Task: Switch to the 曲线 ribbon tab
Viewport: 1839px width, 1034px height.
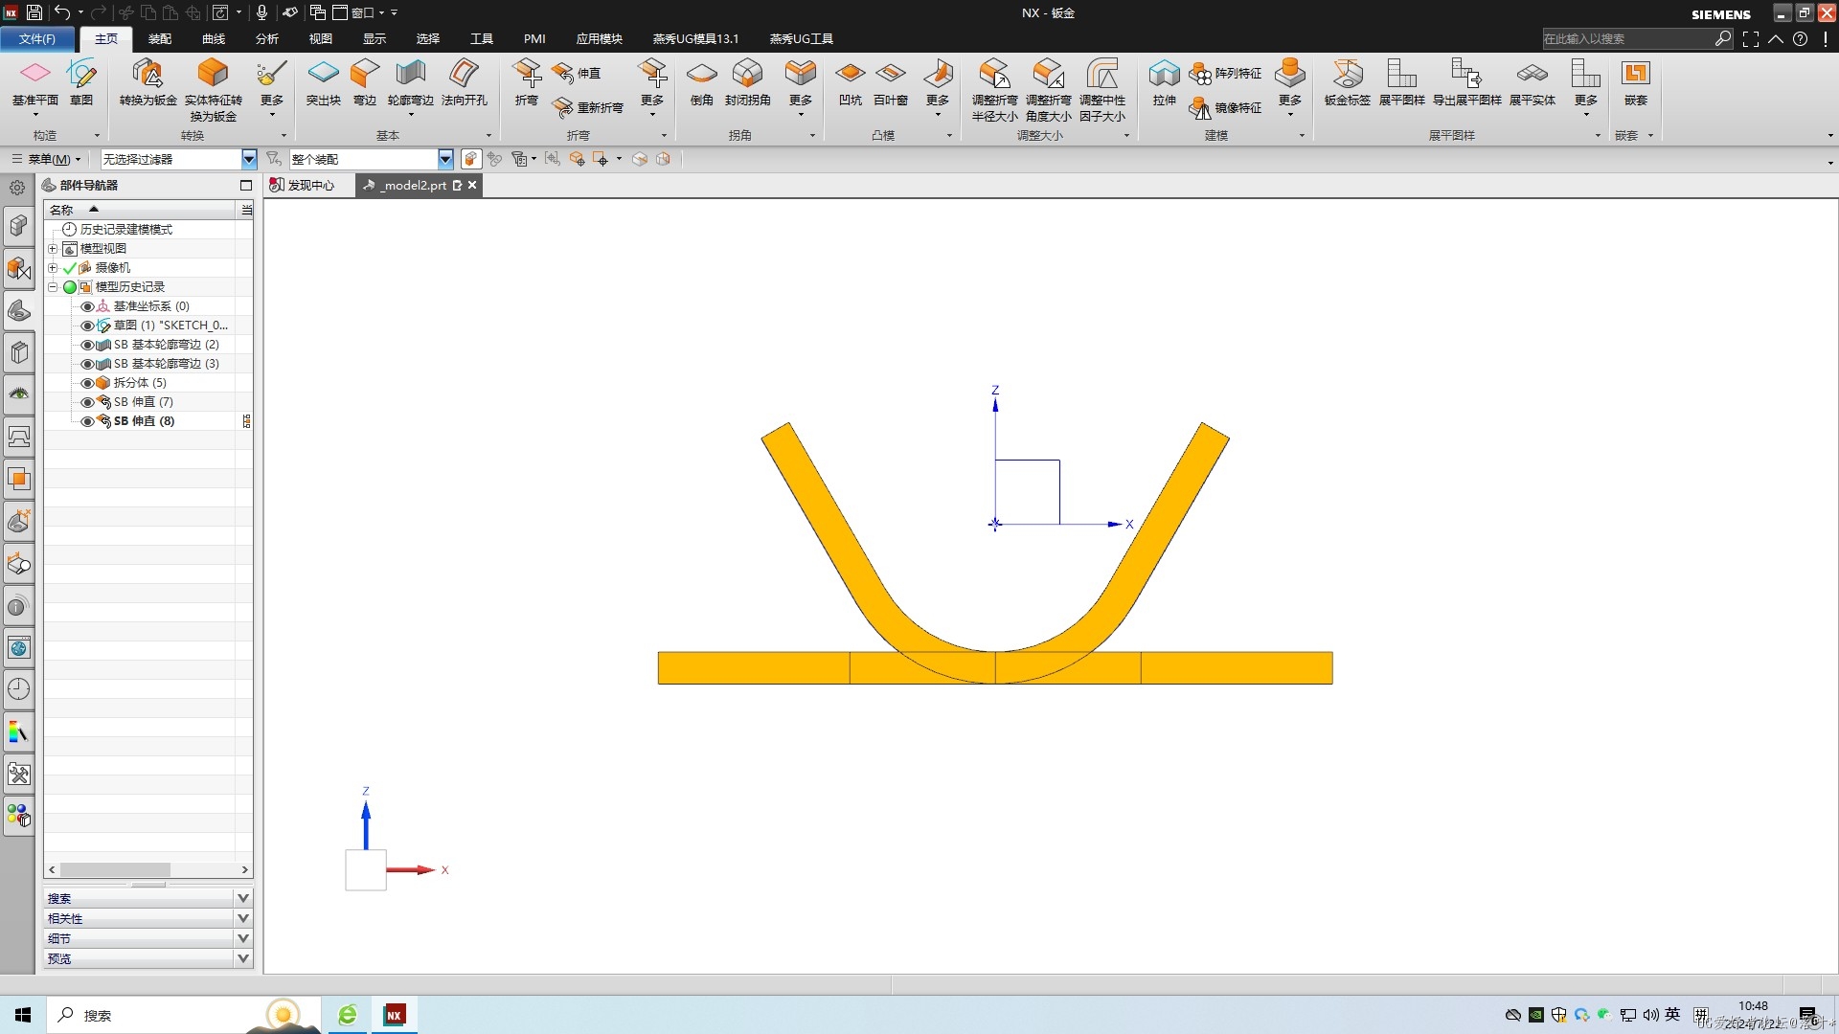Action: [x=214, y=39]
